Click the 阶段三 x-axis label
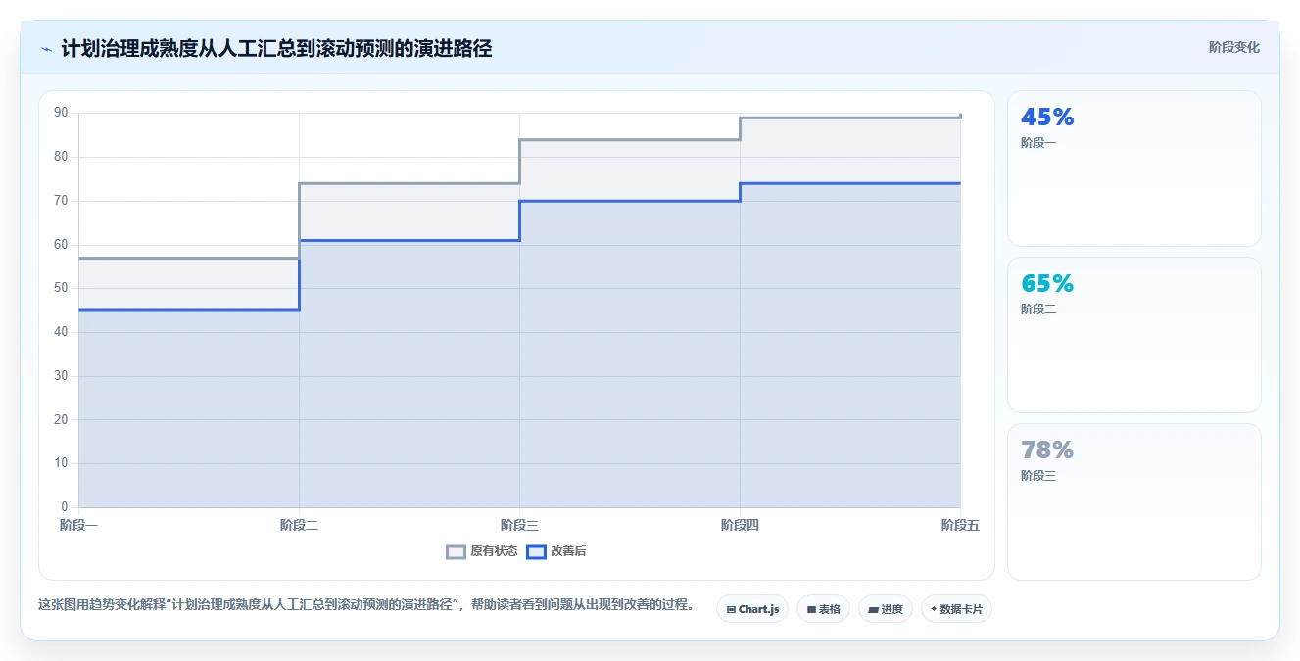The width and height of the screenshot is (1300, 661). 519,525
